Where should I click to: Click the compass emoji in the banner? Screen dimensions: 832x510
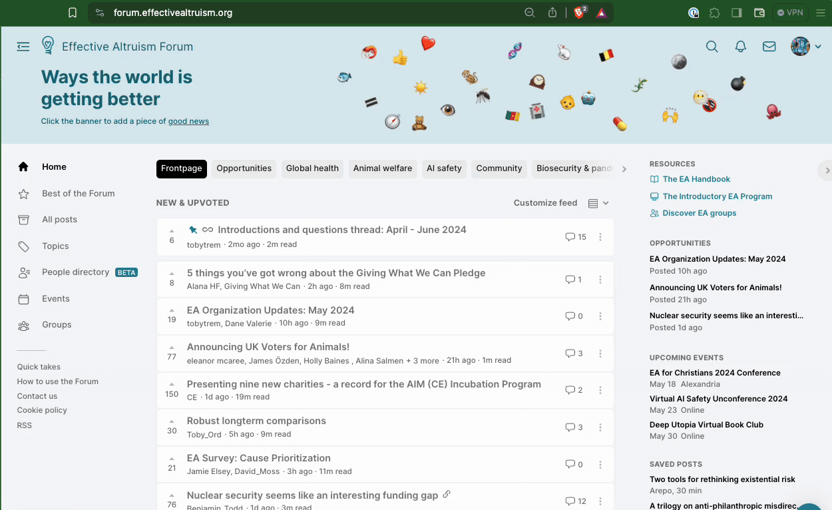tap(392, 121)
